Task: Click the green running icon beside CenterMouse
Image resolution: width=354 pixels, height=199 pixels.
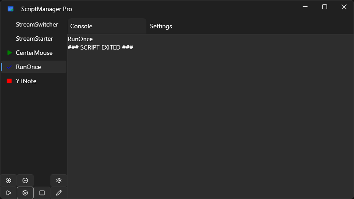Action: tap(9, 53)
